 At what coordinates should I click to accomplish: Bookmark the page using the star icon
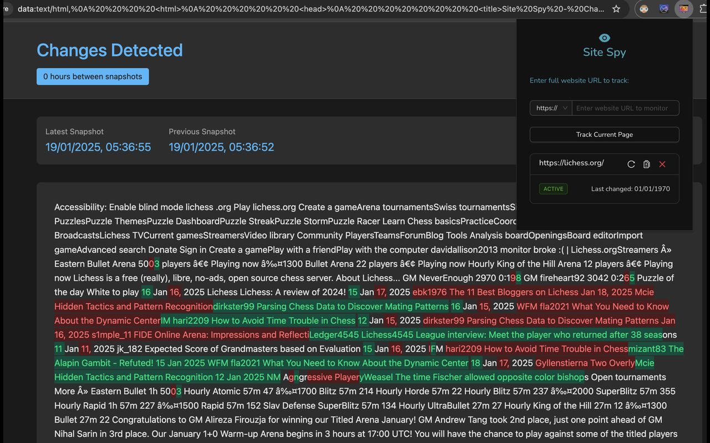pyautogui.click(x=616, y=9)
